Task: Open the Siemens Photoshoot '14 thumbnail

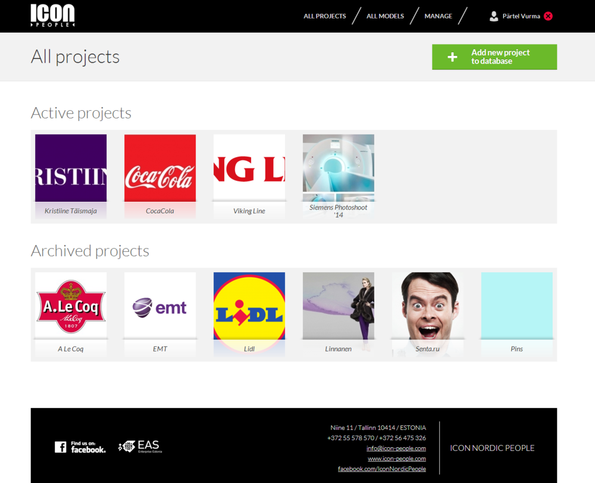Action: pos(339,168)
